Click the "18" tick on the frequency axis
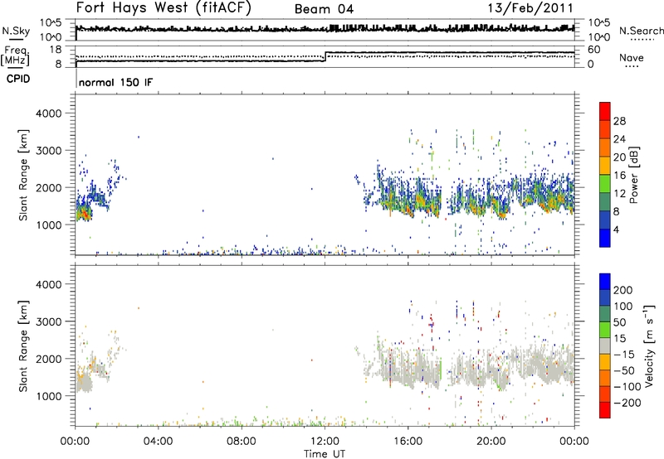This screenshot has height=459, width=664. pos(56,50)
